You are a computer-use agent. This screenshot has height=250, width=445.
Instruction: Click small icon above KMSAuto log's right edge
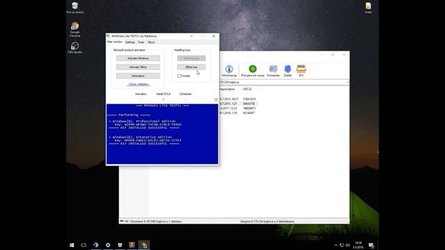(216, 99)
